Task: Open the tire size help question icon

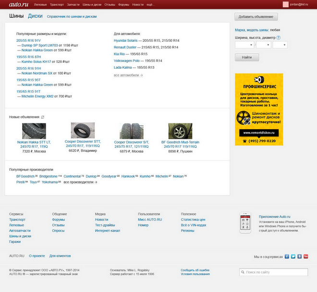Action: (279, 37)
